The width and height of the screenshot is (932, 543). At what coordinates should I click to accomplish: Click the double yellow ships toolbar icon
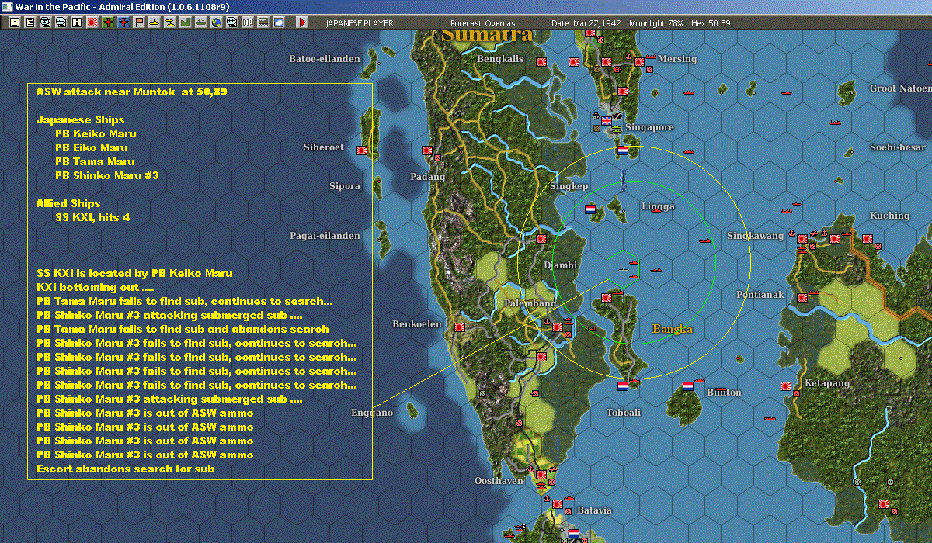[169, 22]
